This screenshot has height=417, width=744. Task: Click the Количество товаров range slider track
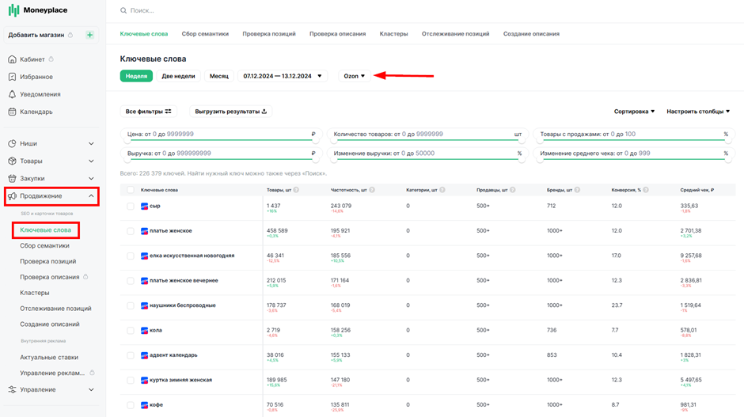[428, 140]
